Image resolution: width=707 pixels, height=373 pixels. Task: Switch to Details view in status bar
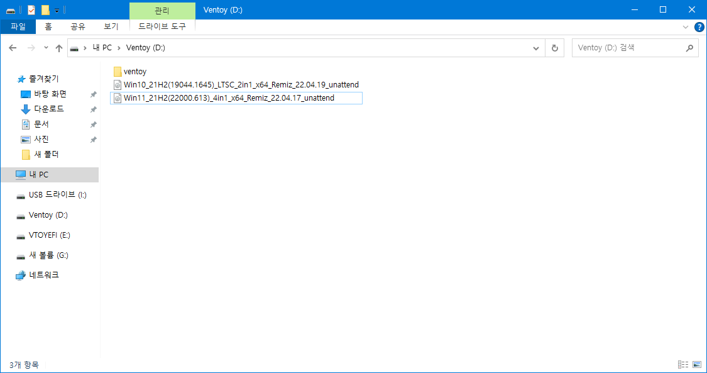coord(683,364)
